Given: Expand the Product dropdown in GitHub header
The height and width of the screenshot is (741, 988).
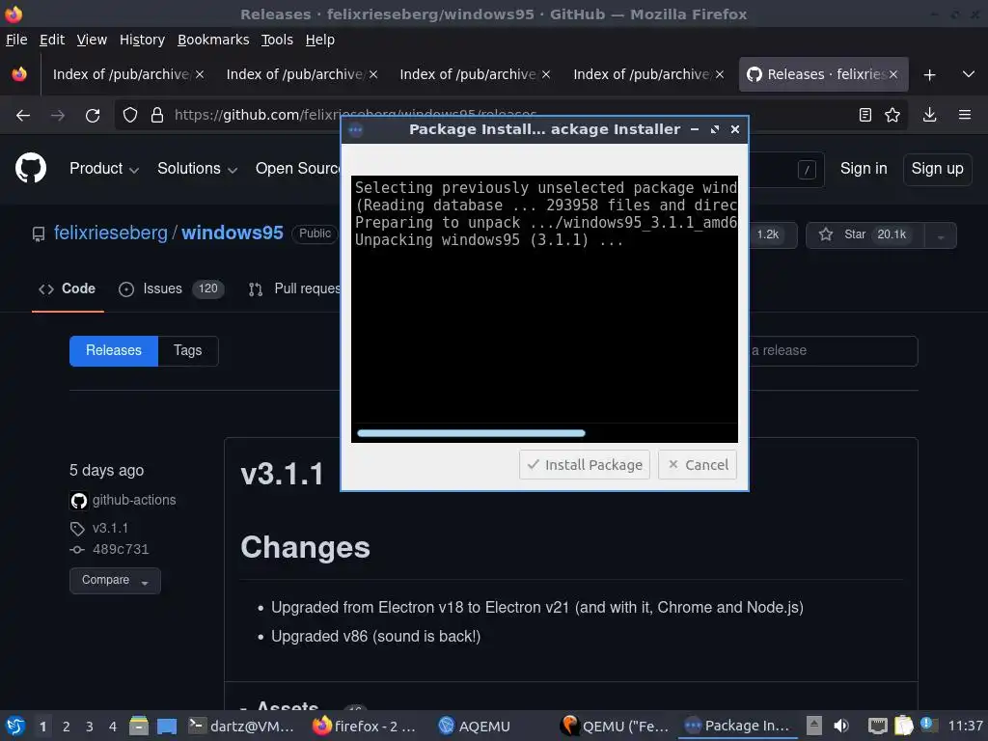Looking at the screenshot, I should [104, 169].
